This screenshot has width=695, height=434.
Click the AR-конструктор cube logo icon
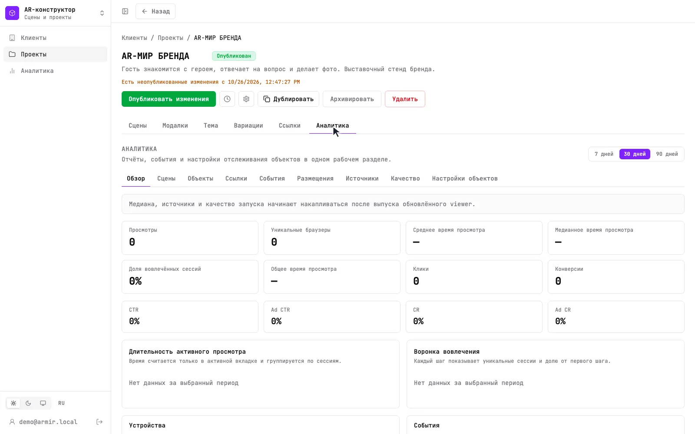pos(12,13)
